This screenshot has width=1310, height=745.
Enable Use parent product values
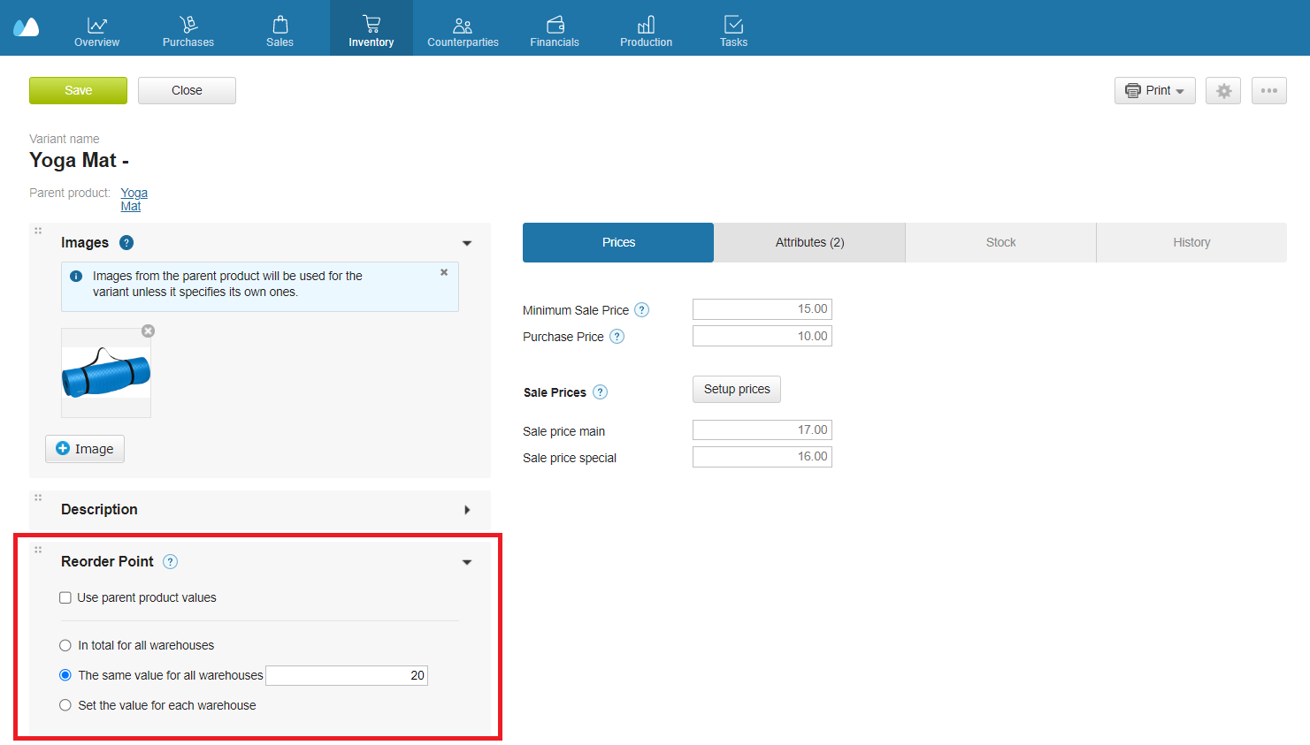tap(65, 597)
